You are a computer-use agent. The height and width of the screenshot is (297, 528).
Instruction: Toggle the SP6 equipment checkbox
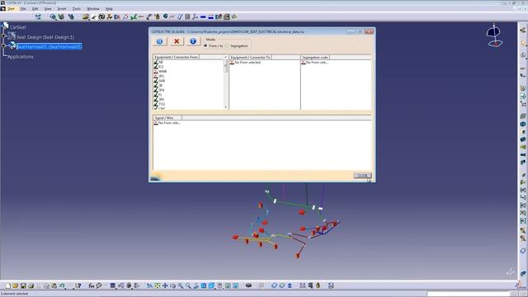[156, 100]
